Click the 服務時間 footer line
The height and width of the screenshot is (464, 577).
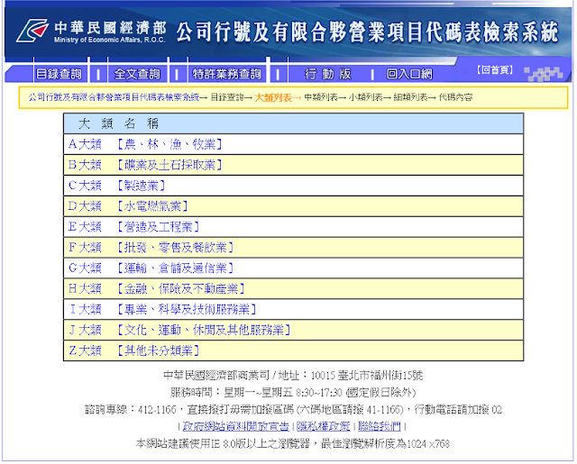pyautogui.click(x=293, y=392)
